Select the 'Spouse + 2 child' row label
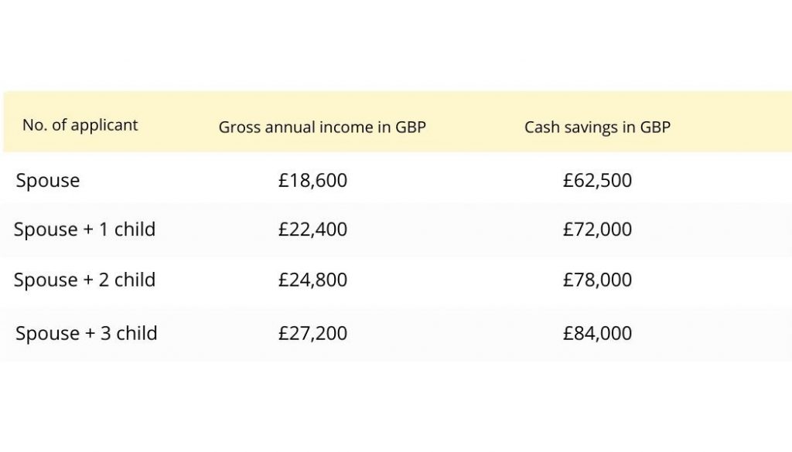792x452 pixels. (84, 280)
